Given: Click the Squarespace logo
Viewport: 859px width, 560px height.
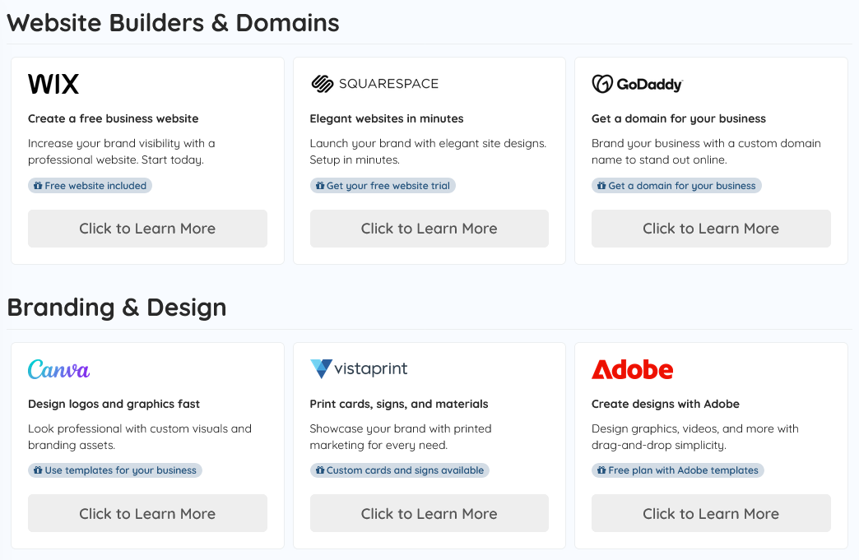Looking at the screenshot, I should [374, 84].
